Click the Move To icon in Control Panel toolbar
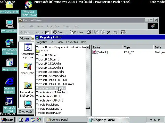Viewport: 165px width, 123px height. (96, 32)
